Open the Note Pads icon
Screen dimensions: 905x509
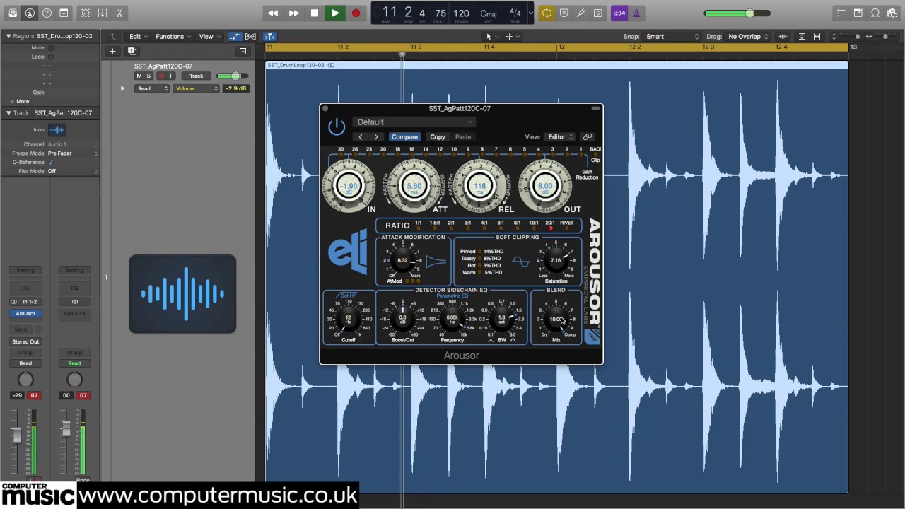[858, 13]
